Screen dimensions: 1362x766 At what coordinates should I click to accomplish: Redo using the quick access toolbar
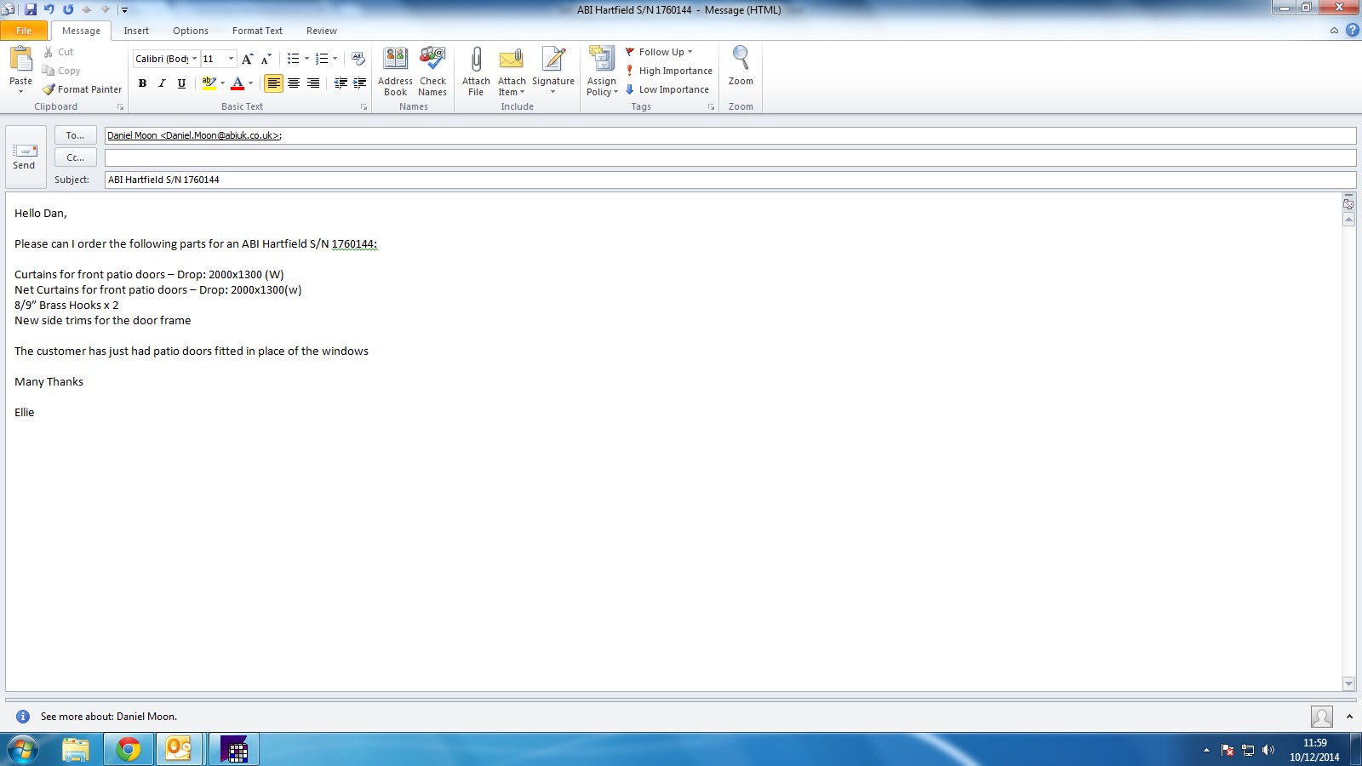click(x=68, y=9)
